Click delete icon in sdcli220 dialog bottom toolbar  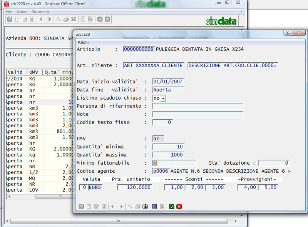pyautogui.click(x=104, y=207)
